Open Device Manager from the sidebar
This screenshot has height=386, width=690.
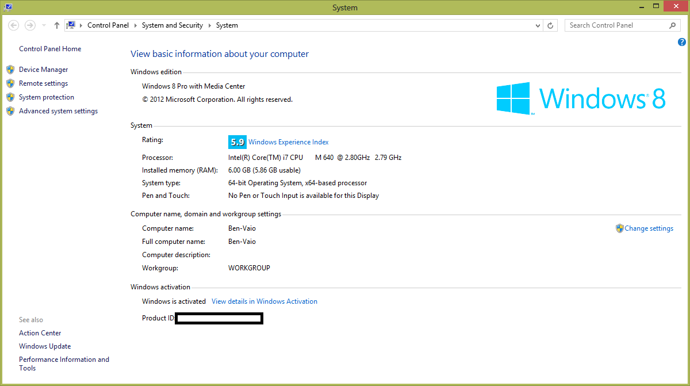point(42,69)
